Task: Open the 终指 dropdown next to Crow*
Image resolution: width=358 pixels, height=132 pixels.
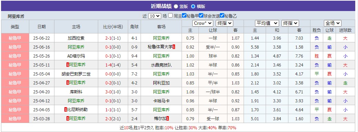Action: point(224,23)
